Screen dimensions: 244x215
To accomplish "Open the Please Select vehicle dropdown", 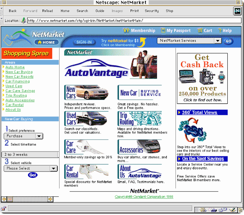I will point(30,168).
